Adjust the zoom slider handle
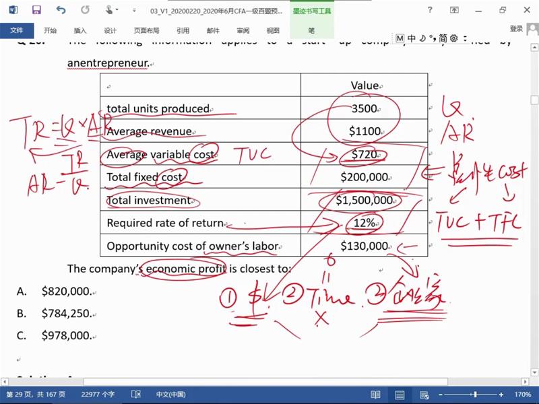Image resolution: width=539 pixels, height=404 pixels. coord(475,395)
